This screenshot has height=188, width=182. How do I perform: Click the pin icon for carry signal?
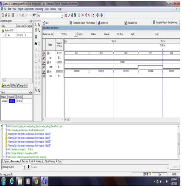click(x=44, y=67)
